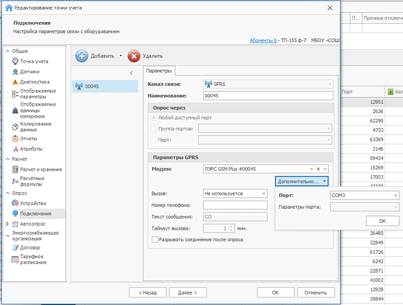
Task: Select the 00045 GPRS connection entry
Action: coord(105,86)
